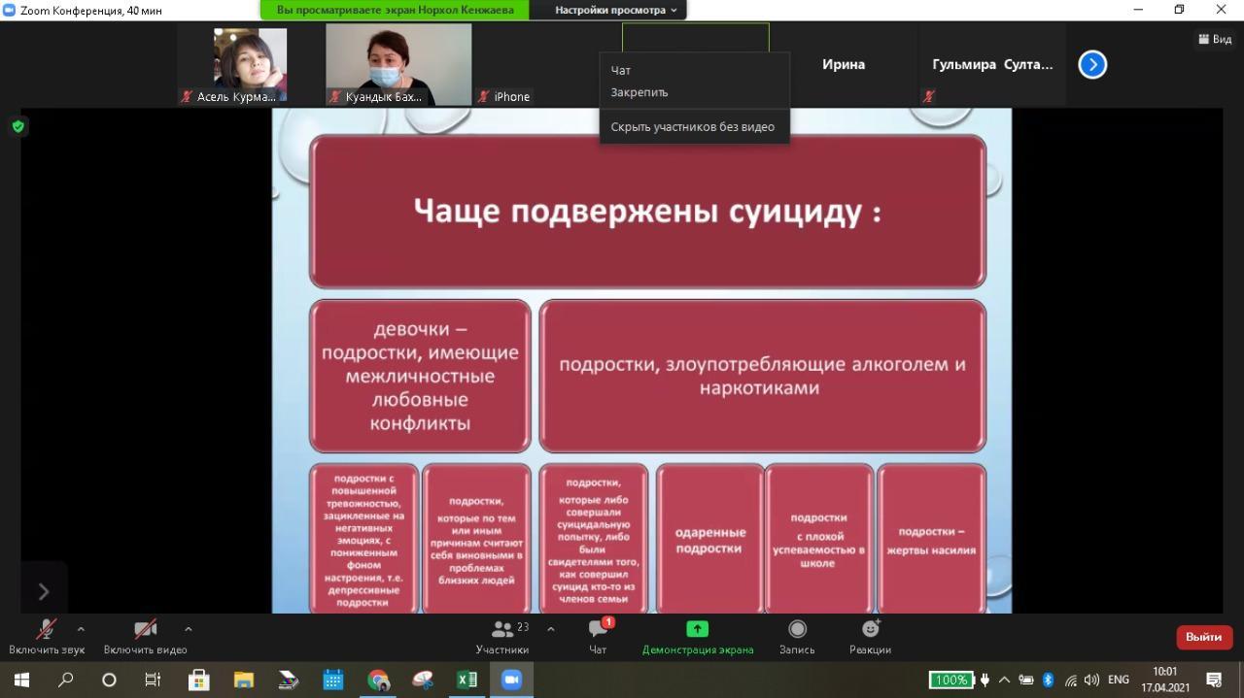This screenshot has width=1244, height=698.
Task: Click the red Выйти button
Action: coord(1203,637)
